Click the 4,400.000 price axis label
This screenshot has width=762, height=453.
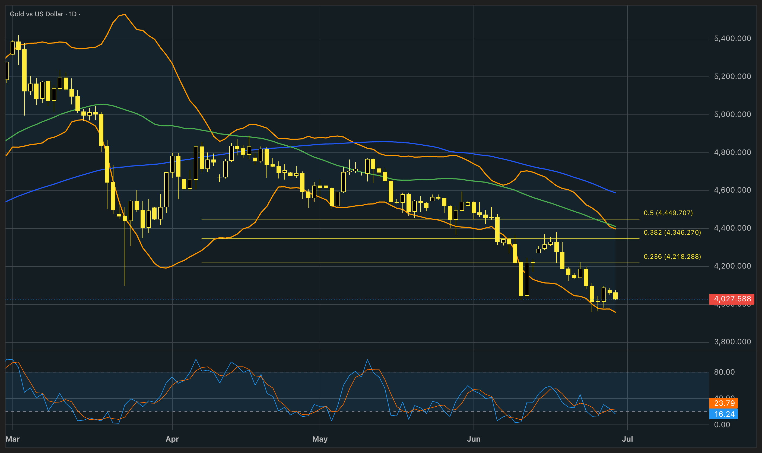tap(732, 228)
